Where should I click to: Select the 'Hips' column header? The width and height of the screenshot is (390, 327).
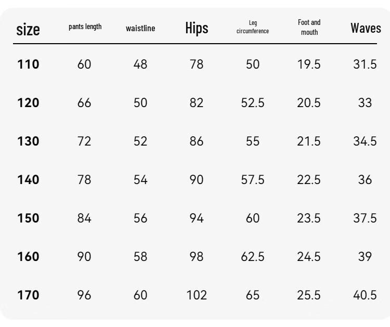click(197, 28)
